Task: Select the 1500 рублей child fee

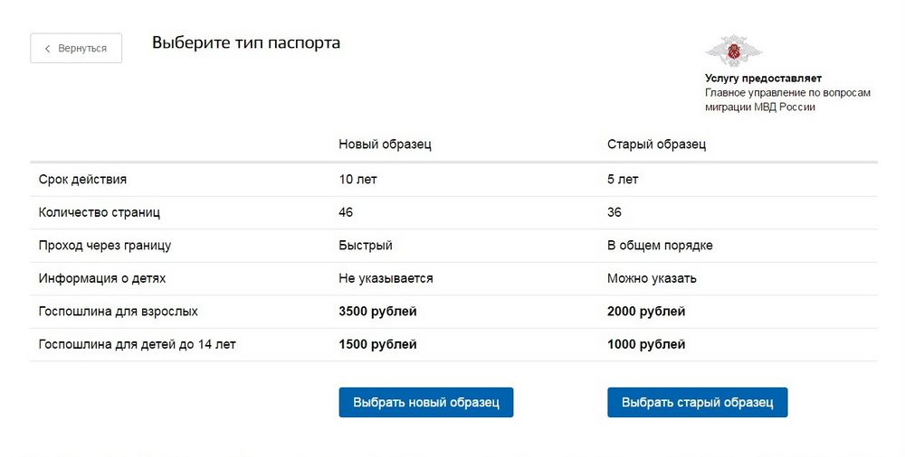Action: pyautogui.click(x=377, y=345)
